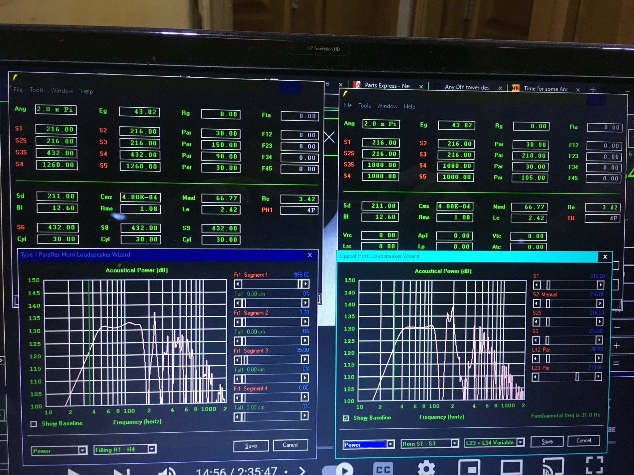Open L23 + L34 Variable dropdown

(494, 443)
